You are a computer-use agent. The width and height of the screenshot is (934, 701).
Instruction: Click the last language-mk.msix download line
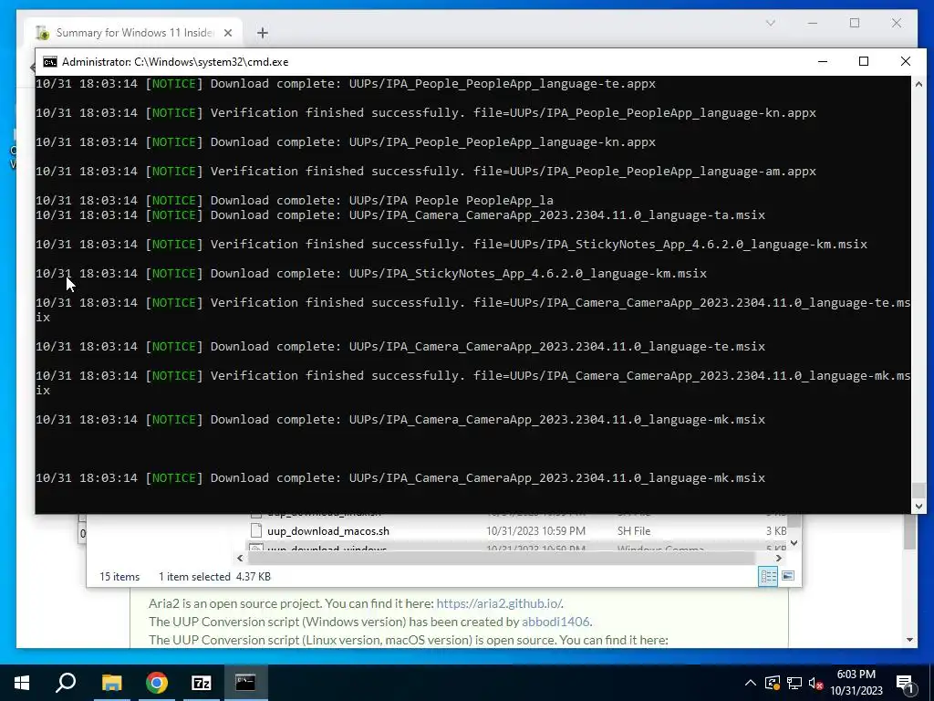[400, 478]
